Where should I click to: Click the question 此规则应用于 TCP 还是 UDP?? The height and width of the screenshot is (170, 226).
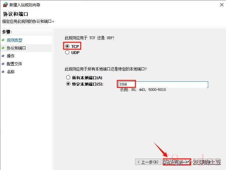(89, 38)
